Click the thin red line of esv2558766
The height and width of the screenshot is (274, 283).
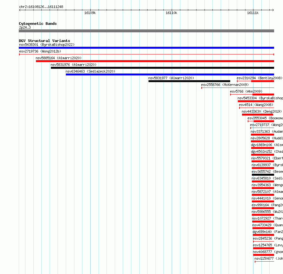click(x=238, y=88)
